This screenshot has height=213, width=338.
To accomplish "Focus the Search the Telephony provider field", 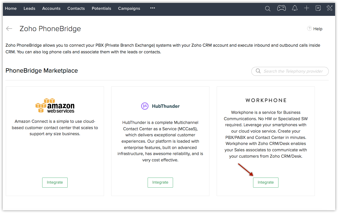I will [290, 71].
